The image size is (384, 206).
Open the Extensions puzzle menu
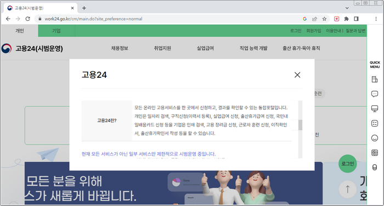click(346, 19)
